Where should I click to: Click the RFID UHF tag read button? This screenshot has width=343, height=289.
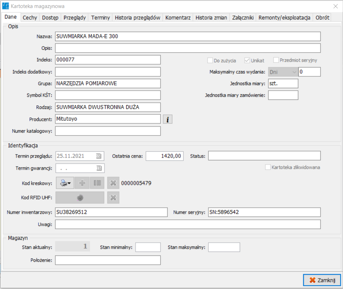pyautogui.click(x=80, y=198)
